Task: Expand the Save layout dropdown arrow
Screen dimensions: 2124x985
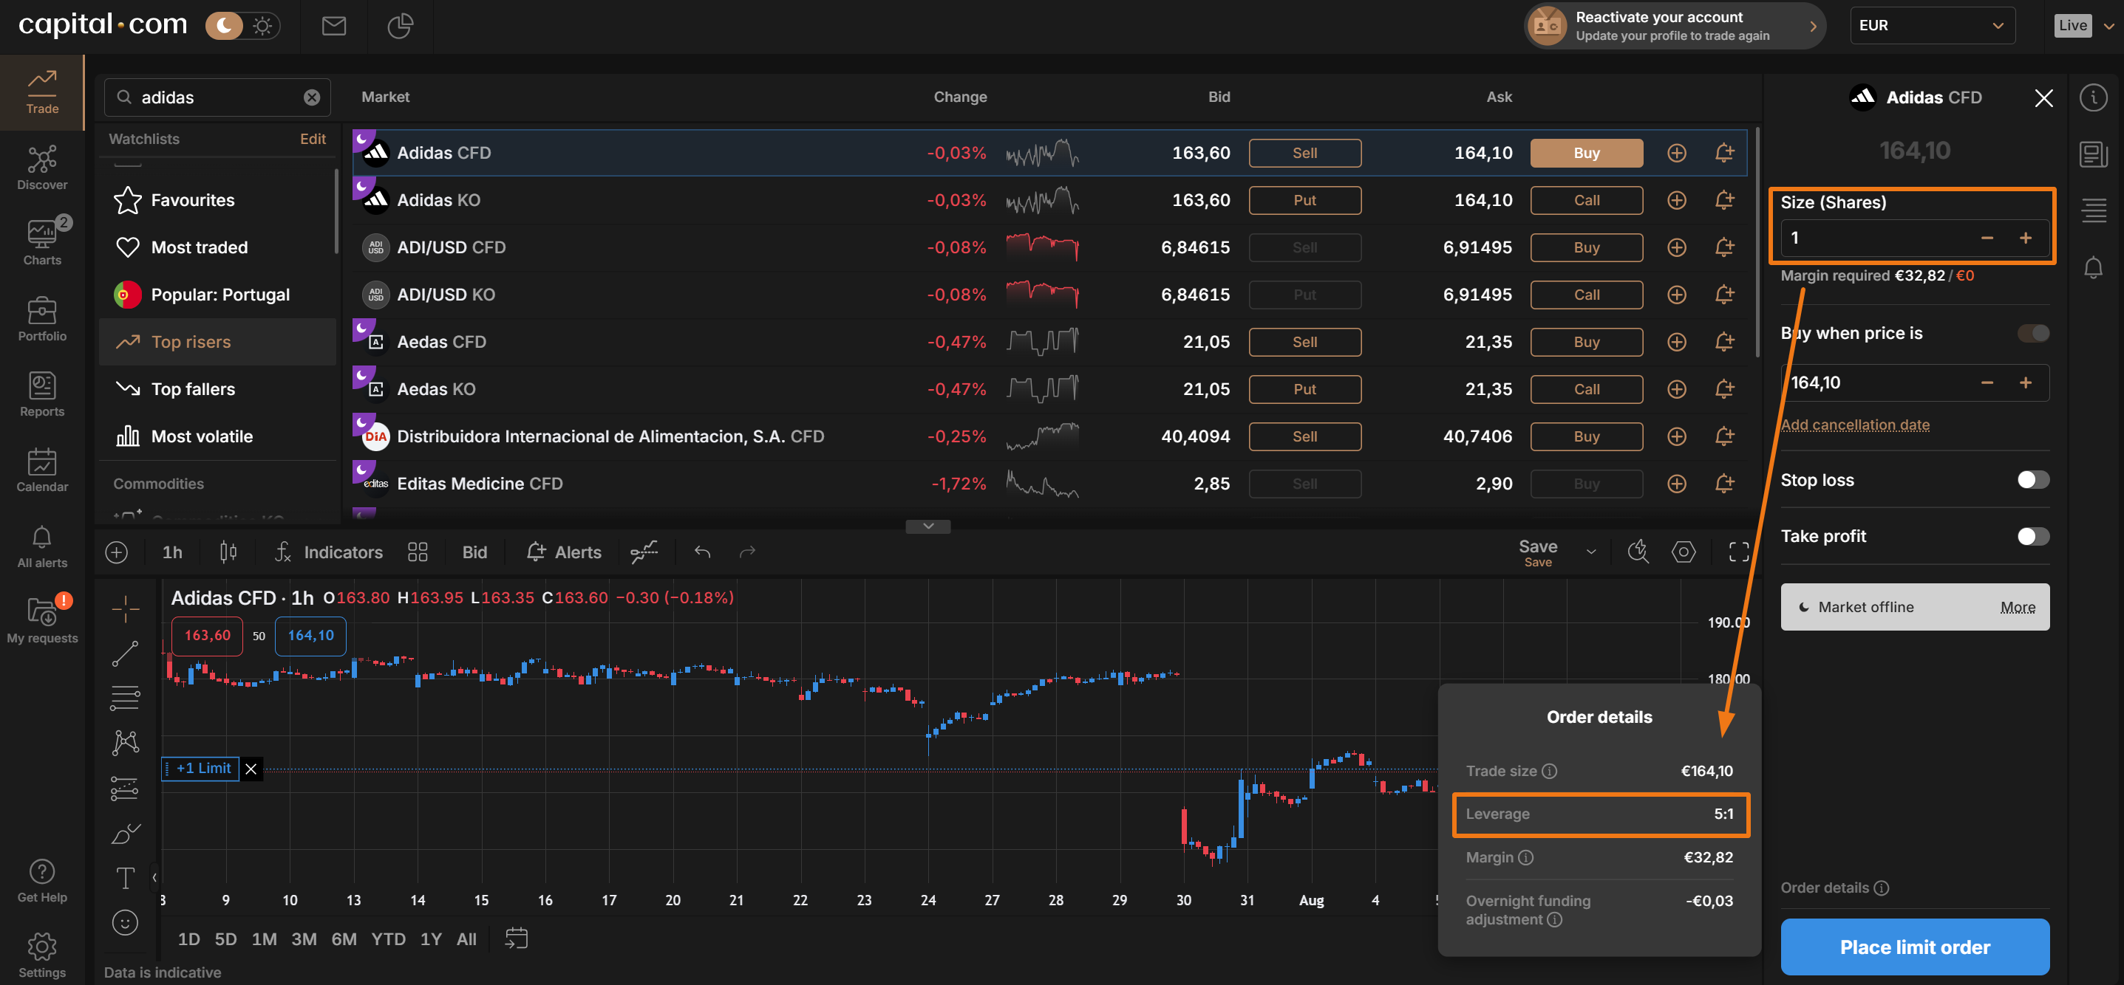Action: point(1590,552)
